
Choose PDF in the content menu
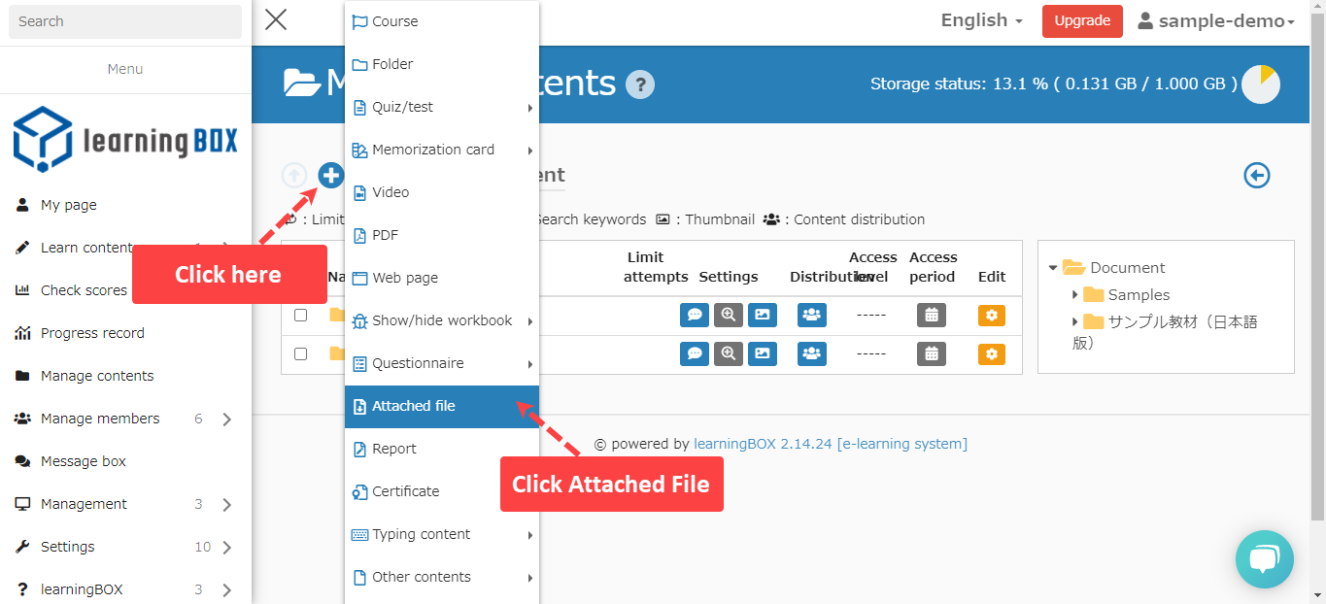pyautogui.click(x=386, y=235)
